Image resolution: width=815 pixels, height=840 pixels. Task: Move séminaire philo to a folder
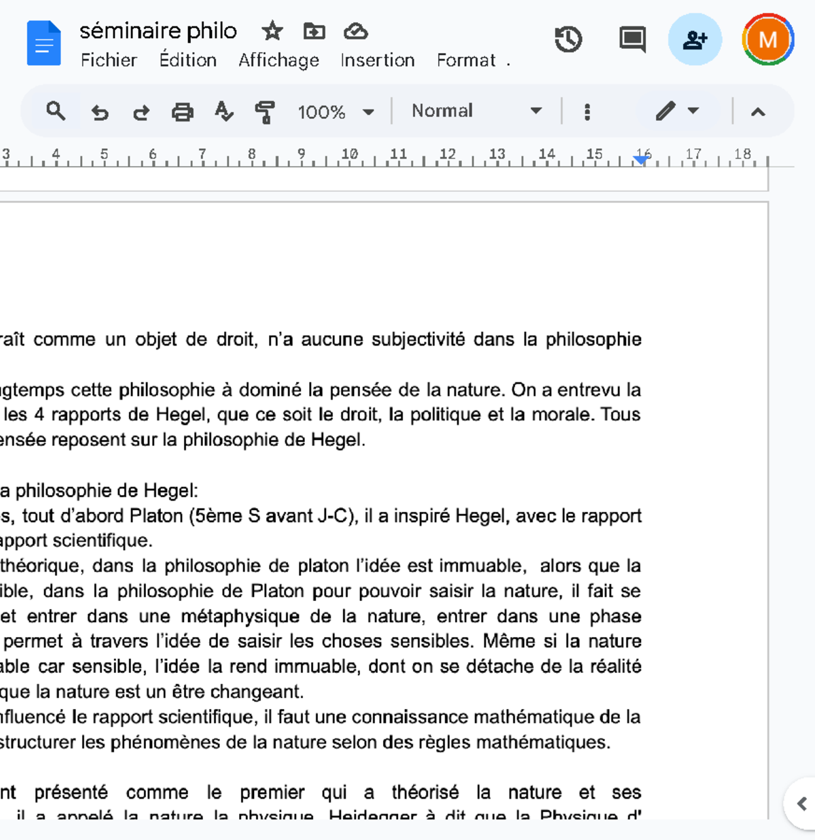click(314, 31)
